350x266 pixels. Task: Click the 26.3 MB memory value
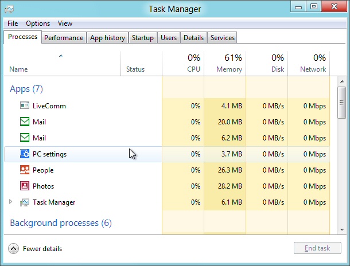230,170
